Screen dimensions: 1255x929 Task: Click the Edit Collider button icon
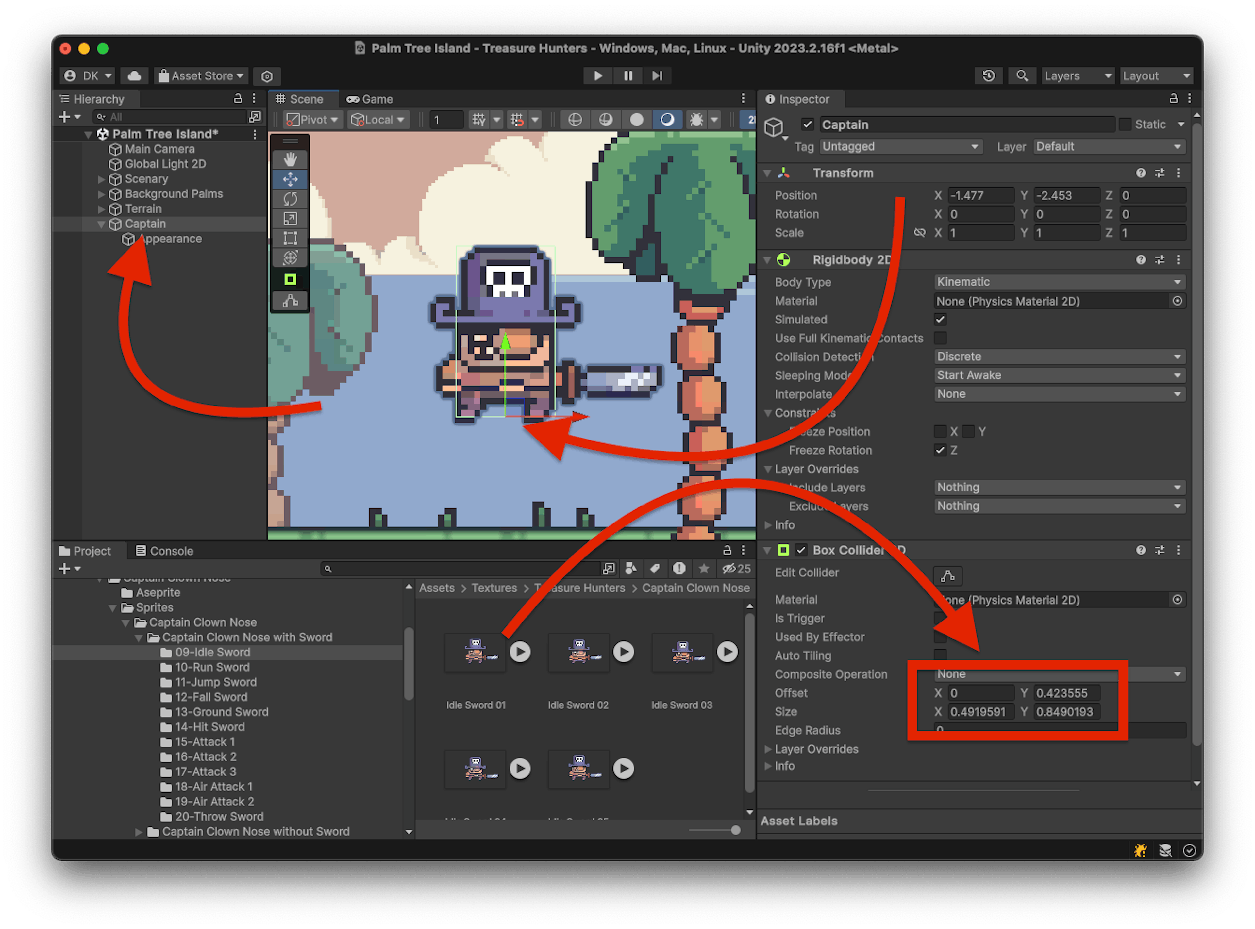click(947, 576)
